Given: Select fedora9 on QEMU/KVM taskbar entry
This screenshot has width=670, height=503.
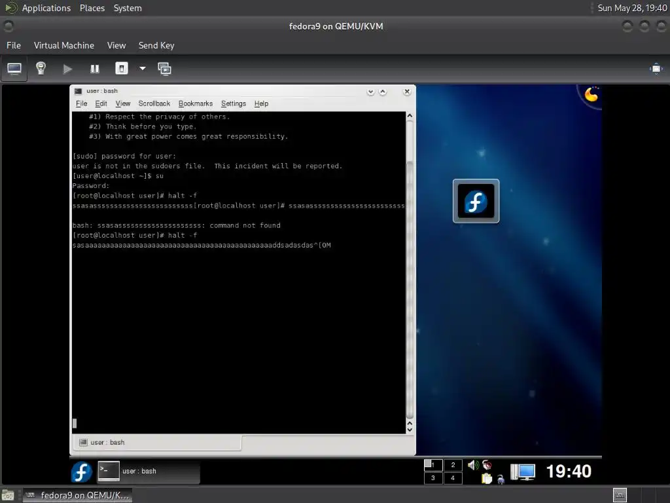Looking at the screenshot, I should coord(77,495).
